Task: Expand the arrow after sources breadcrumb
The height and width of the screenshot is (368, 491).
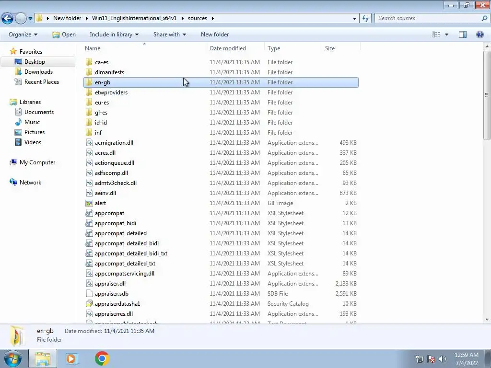Action: point(212,18)
